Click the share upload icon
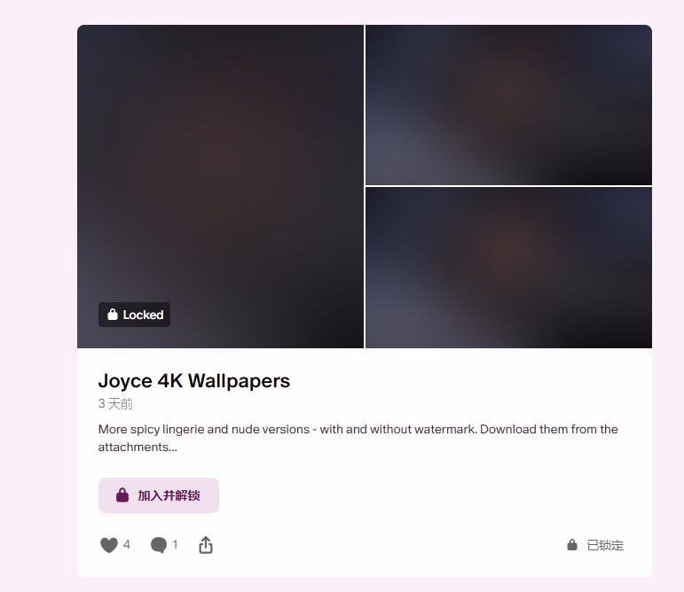684x592 pixels. pos(206,545)
